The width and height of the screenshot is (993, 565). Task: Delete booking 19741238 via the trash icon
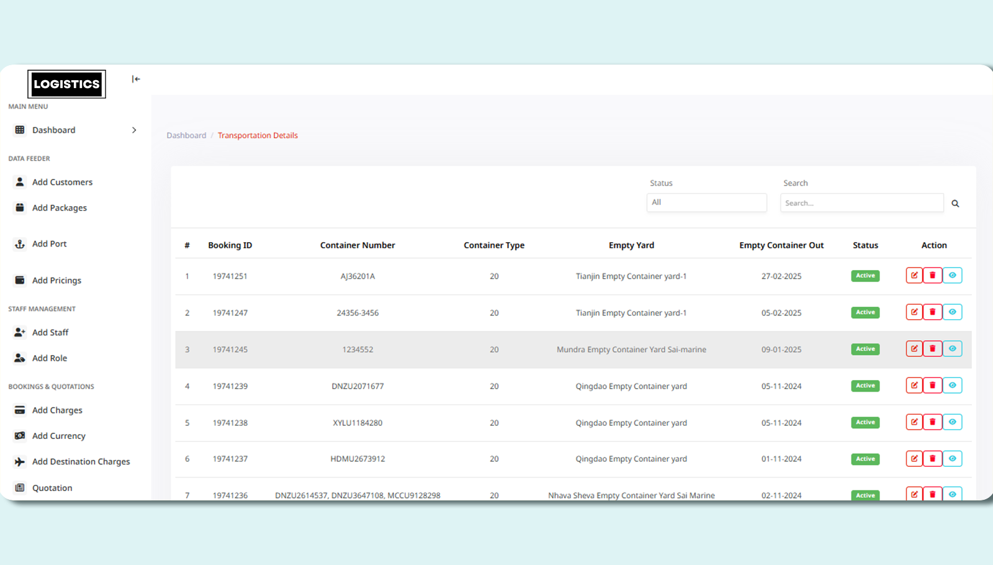tap(932, 422)
